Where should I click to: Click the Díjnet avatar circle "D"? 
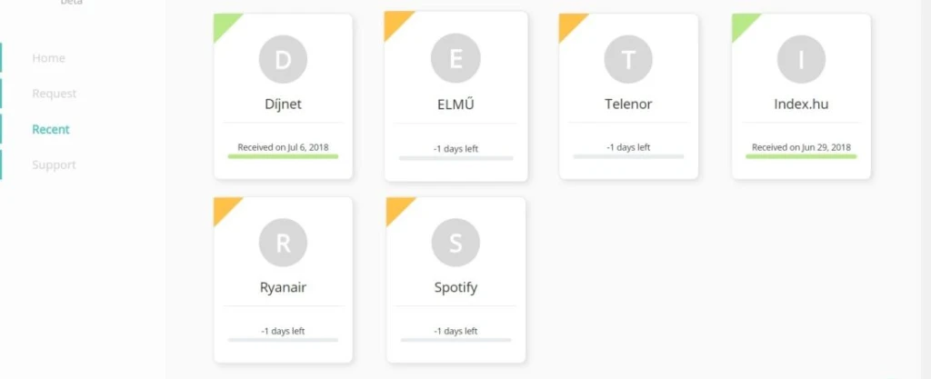coord(283,60)
